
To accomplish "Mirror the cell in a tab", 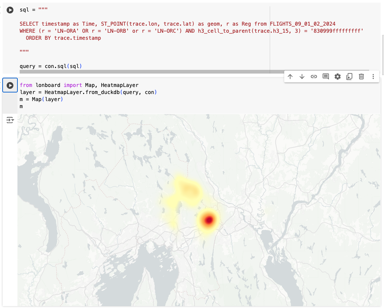I will 349,77.
